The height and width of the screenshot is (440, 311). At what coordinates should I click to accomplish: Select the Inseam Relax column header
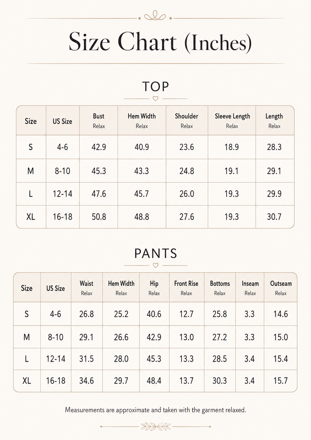pyautogui.click(x=250, y=288)
